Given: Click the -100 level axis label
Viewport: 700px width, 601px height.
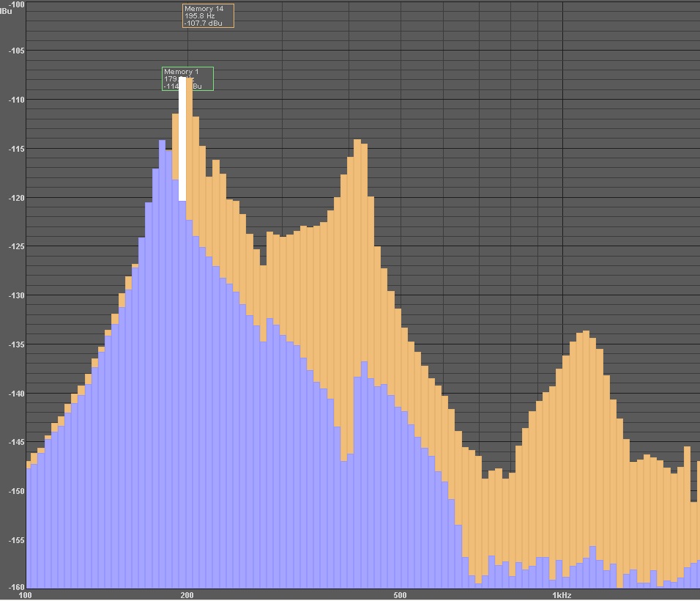Looking at the screenshot, I should [17, 4].
